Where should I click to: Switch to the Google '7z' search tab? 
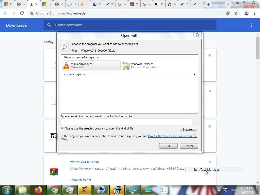click(147, 4)
